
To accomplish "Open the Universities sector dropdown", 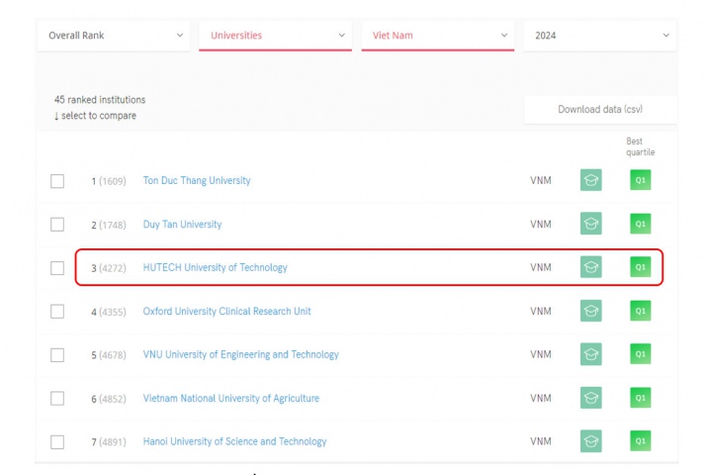I will pos(275,35).
